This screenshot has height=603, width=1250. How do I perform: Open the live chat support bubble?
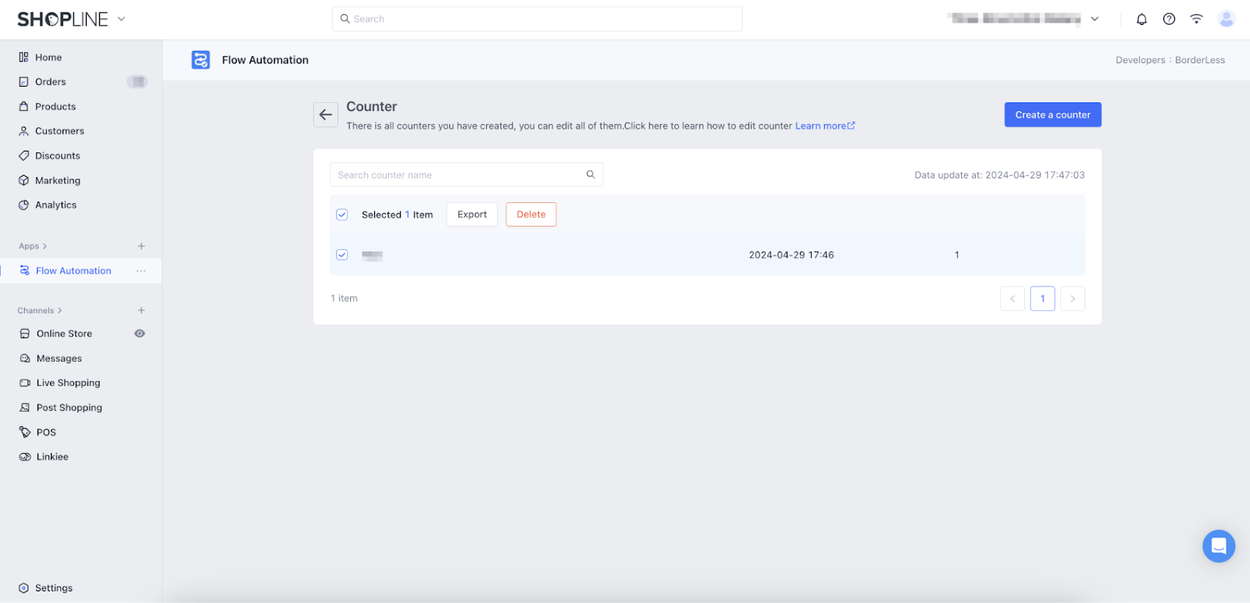[x=1218, y=546]
